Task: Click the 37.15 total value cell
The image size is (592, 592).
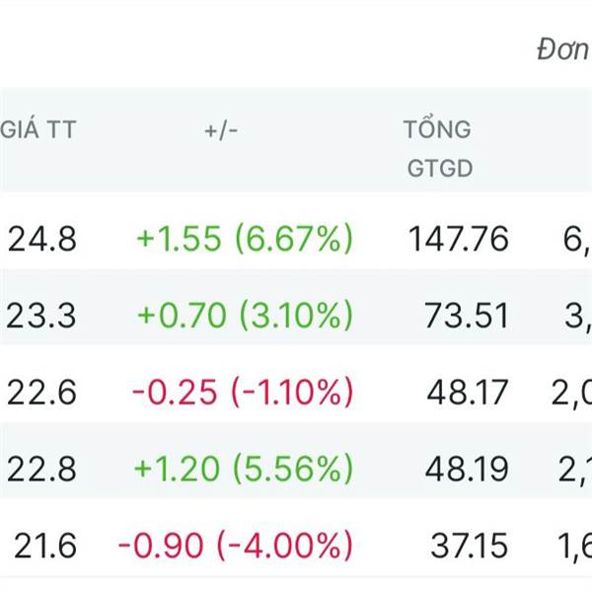Action: pos(470,546)
